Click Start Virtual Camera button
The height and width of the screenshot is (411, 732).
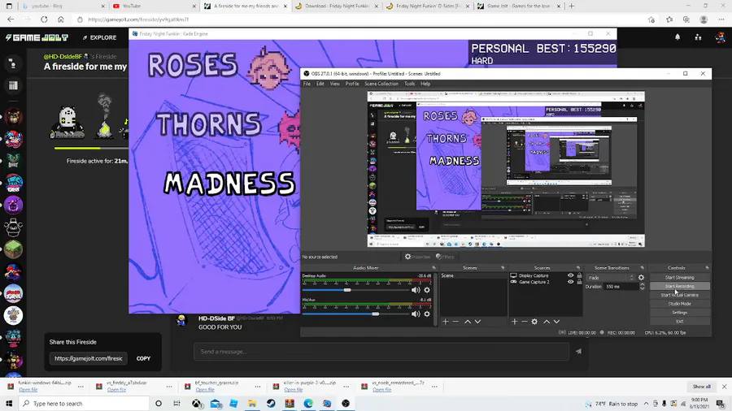pos(679,295)
